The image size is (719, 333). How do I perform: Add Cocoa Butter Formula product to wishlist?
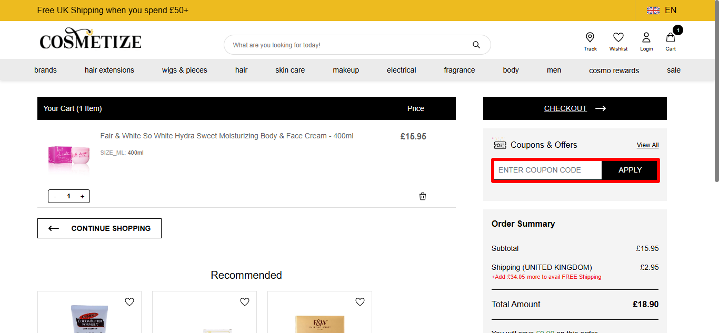129,302
